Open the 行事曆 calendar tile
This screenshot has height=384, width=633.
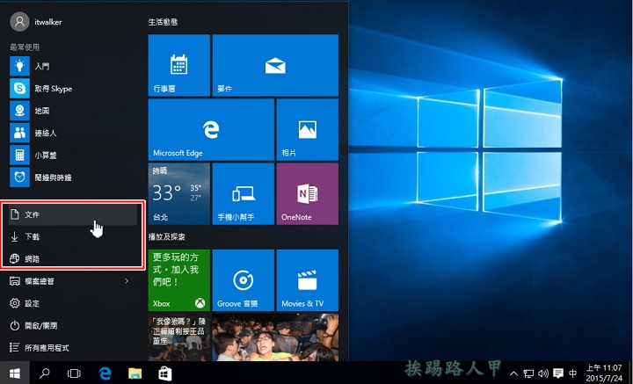pos(178,65)
